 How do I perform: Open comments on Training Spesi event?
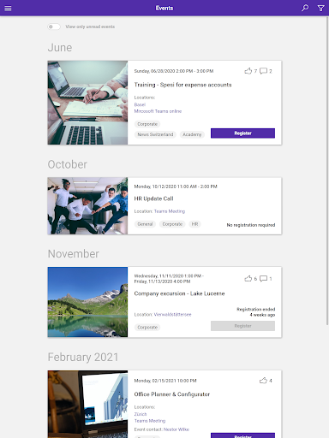[x=263, y=71]
